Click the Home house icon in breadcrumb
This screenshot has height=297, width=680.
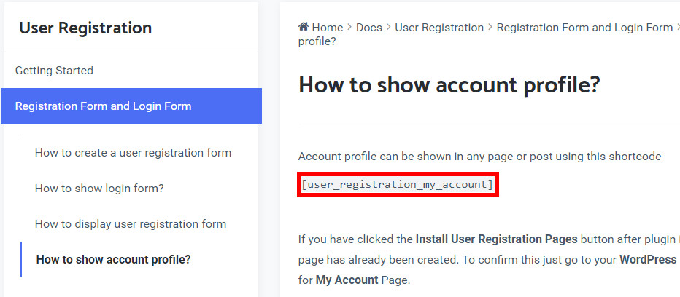[303, 27]
